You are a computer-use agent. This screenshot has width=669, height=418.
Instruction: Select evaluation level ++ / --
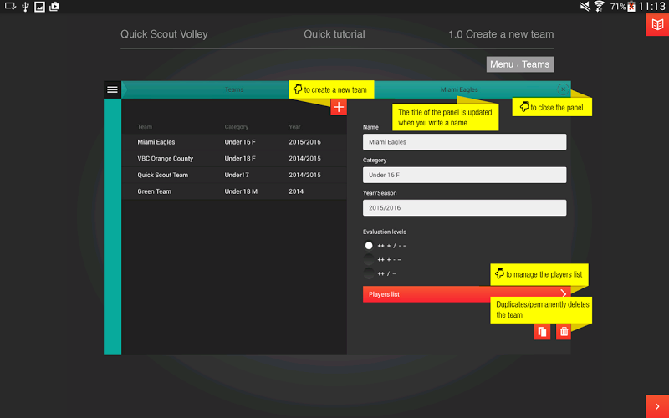point(369,273)
